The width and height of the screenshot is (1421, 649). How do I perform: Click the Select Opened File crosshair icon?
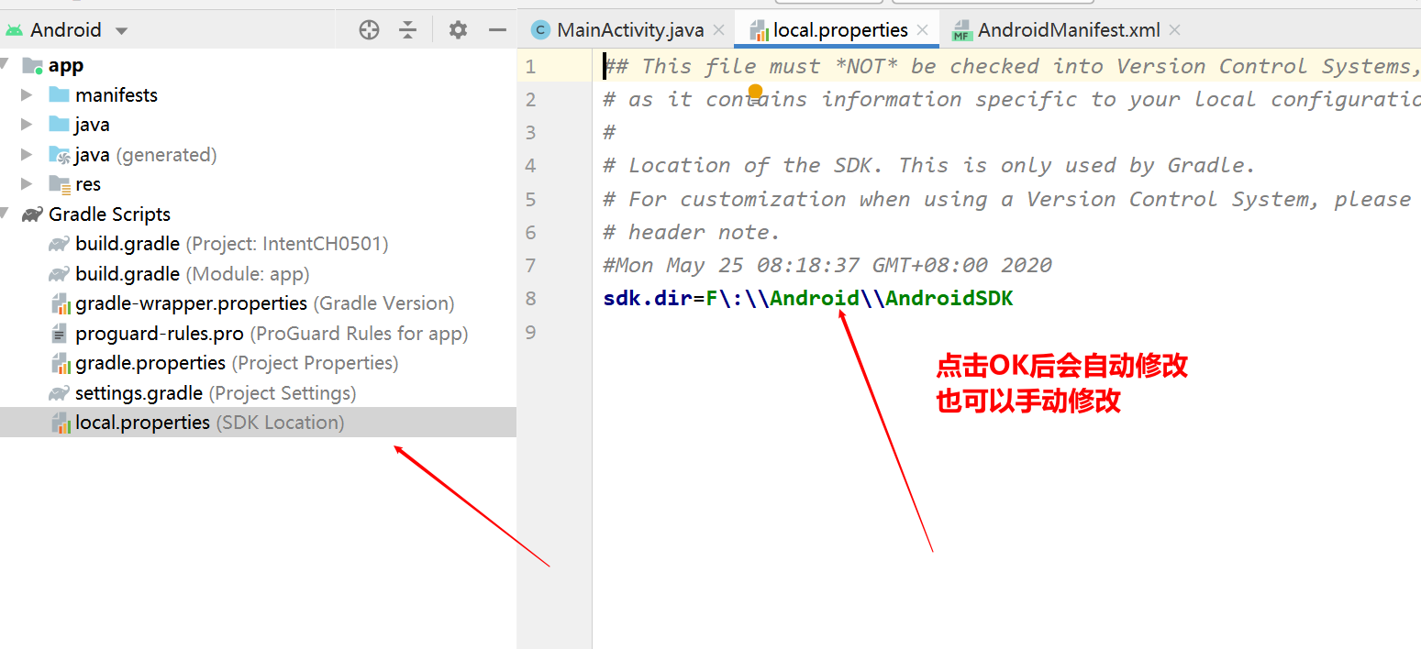(369, 29)
